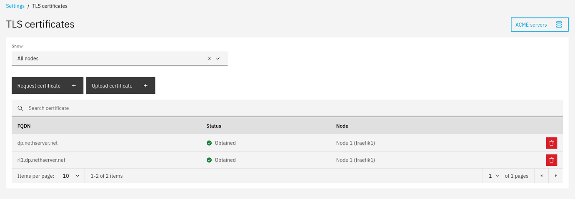
Task: Select rl1.dp.nethserver.net FQDN cell
Action: coord(41,160)
